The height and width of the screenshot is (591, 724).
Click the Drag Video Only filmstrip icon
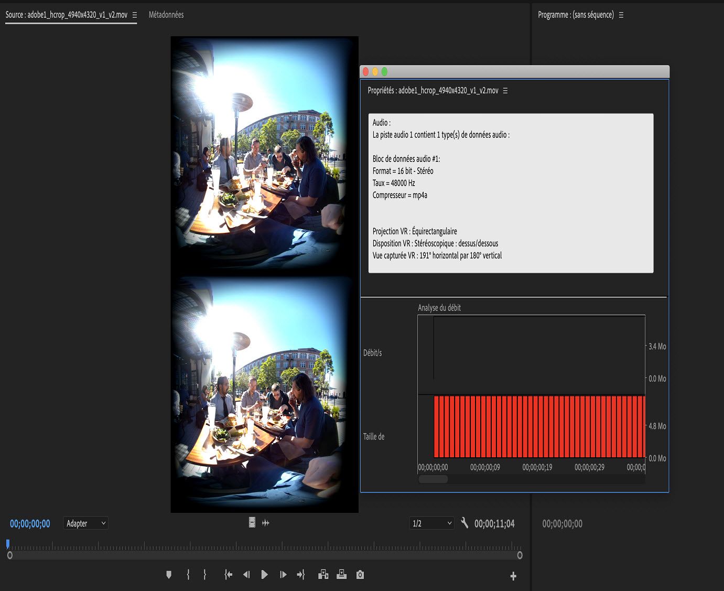252,522
